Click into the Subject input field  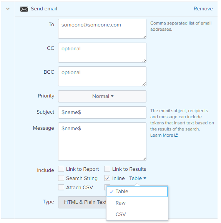pos(102,112)
